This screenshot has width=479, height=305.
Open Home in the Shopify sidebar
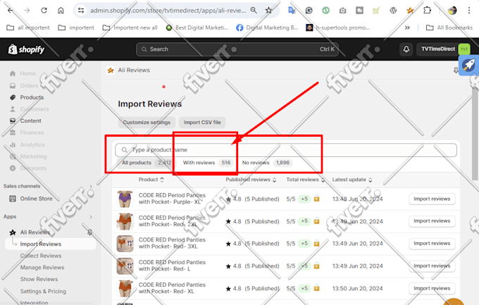pyautogui.click(x=27, y=73)
